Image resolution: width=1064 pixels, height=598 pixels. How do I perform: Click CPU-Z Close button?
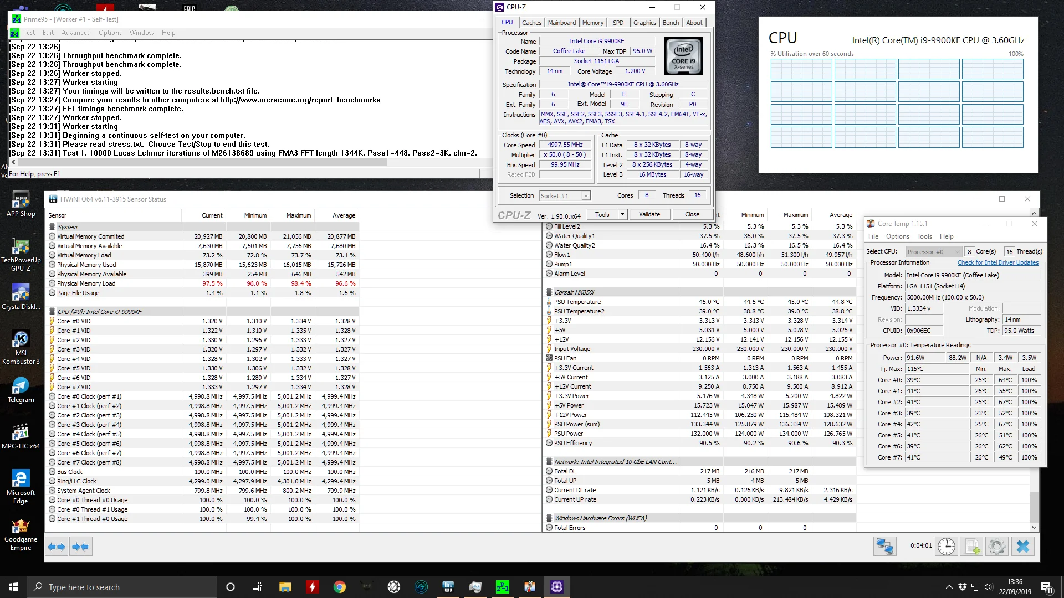pos(692,214)
